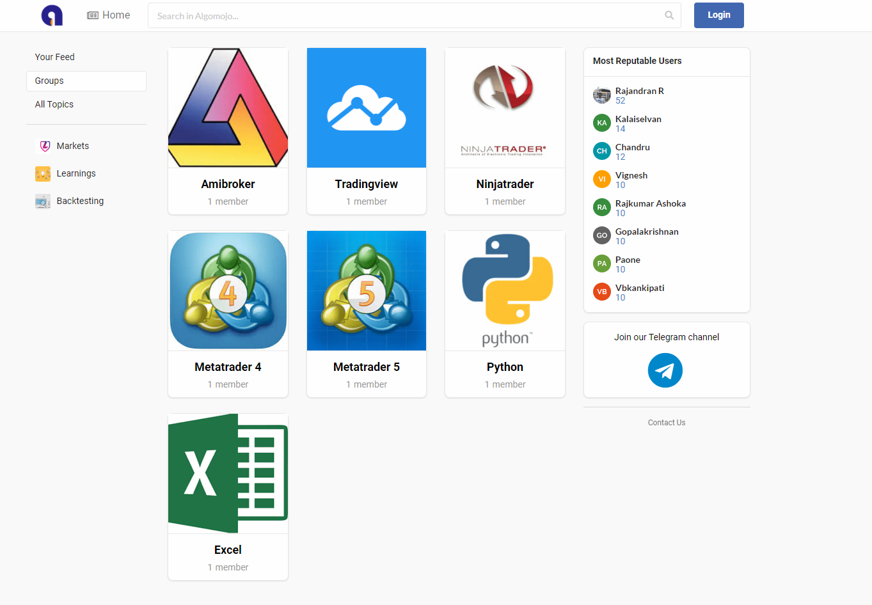872x605 pixels.
Task: View Rajandran R's profile avatar
Action: (602, 95)
